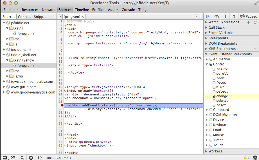The image size is (259, 160).
Task: Expand the DOM Breakpoints section
Action: pos(206,44)
